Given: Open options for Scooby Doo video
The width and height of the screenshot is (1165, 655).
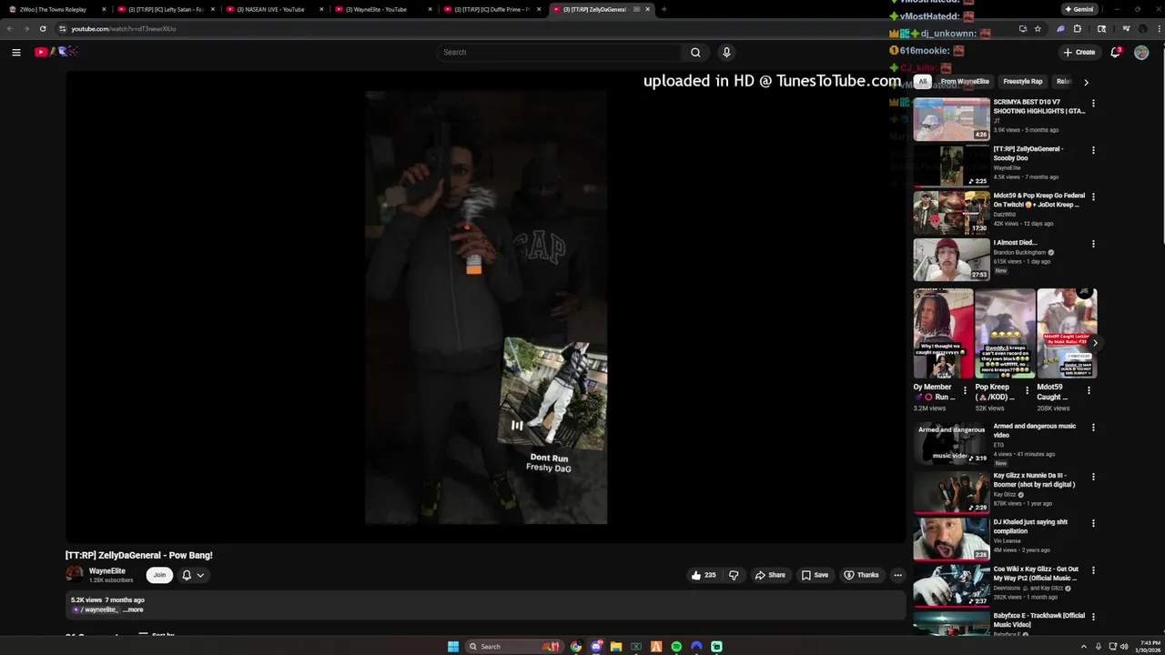Looking at the screenshot, I should (x=1093, y=150).
